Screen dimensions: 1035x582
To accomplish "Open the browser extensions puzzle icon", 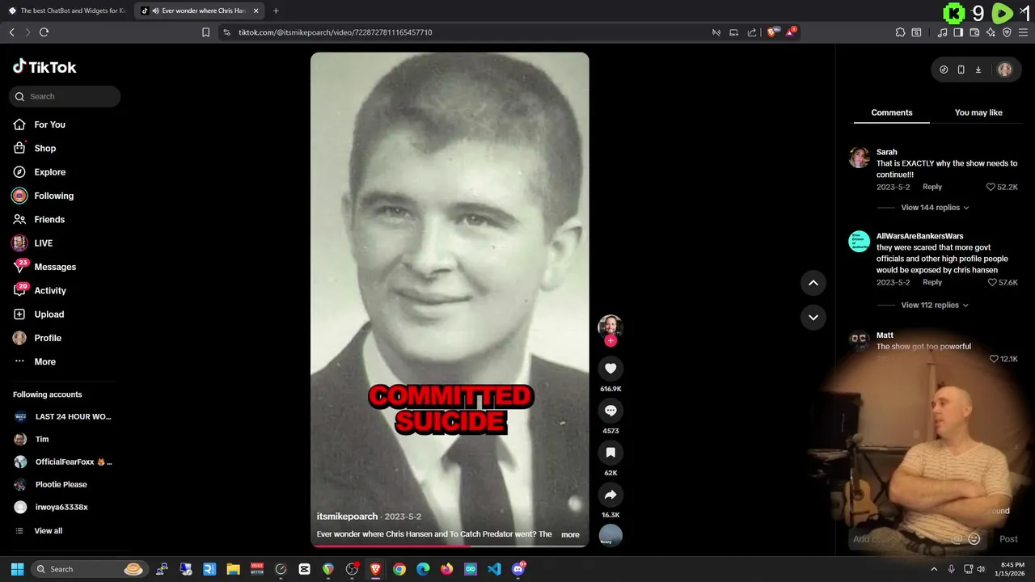I will (900, 32).
